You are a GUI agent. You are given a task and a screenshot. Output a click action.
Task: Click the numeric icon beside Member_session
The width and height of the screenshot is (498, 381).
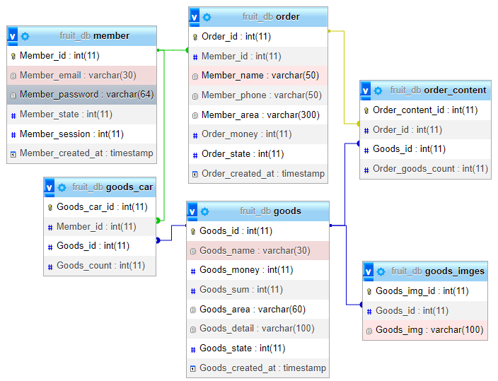tap(13, 135)
